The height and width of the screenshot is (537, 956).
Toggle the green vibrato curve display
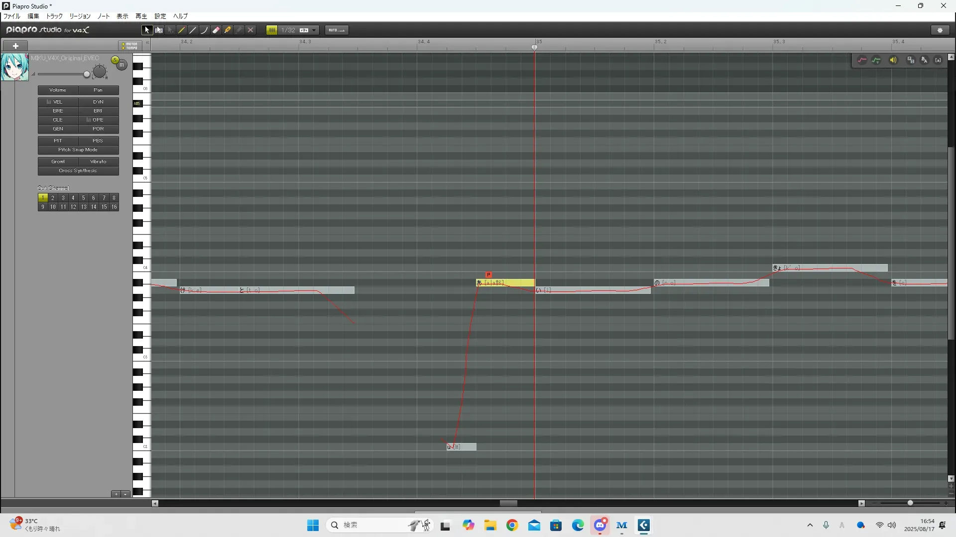pyautogui.click(x=876, y=60)
